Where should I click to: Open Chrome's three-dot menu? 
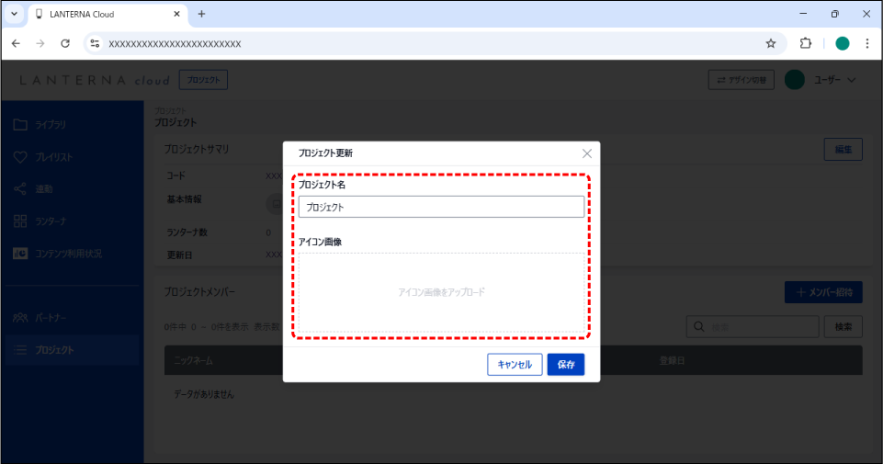(x=866, y=43)
